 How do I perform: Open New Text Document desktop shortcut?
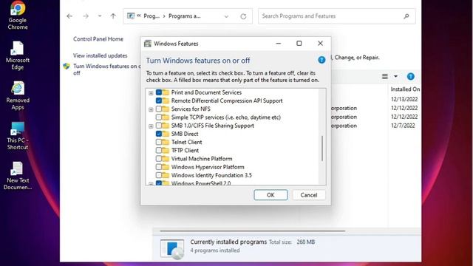(x=18, y=176)
